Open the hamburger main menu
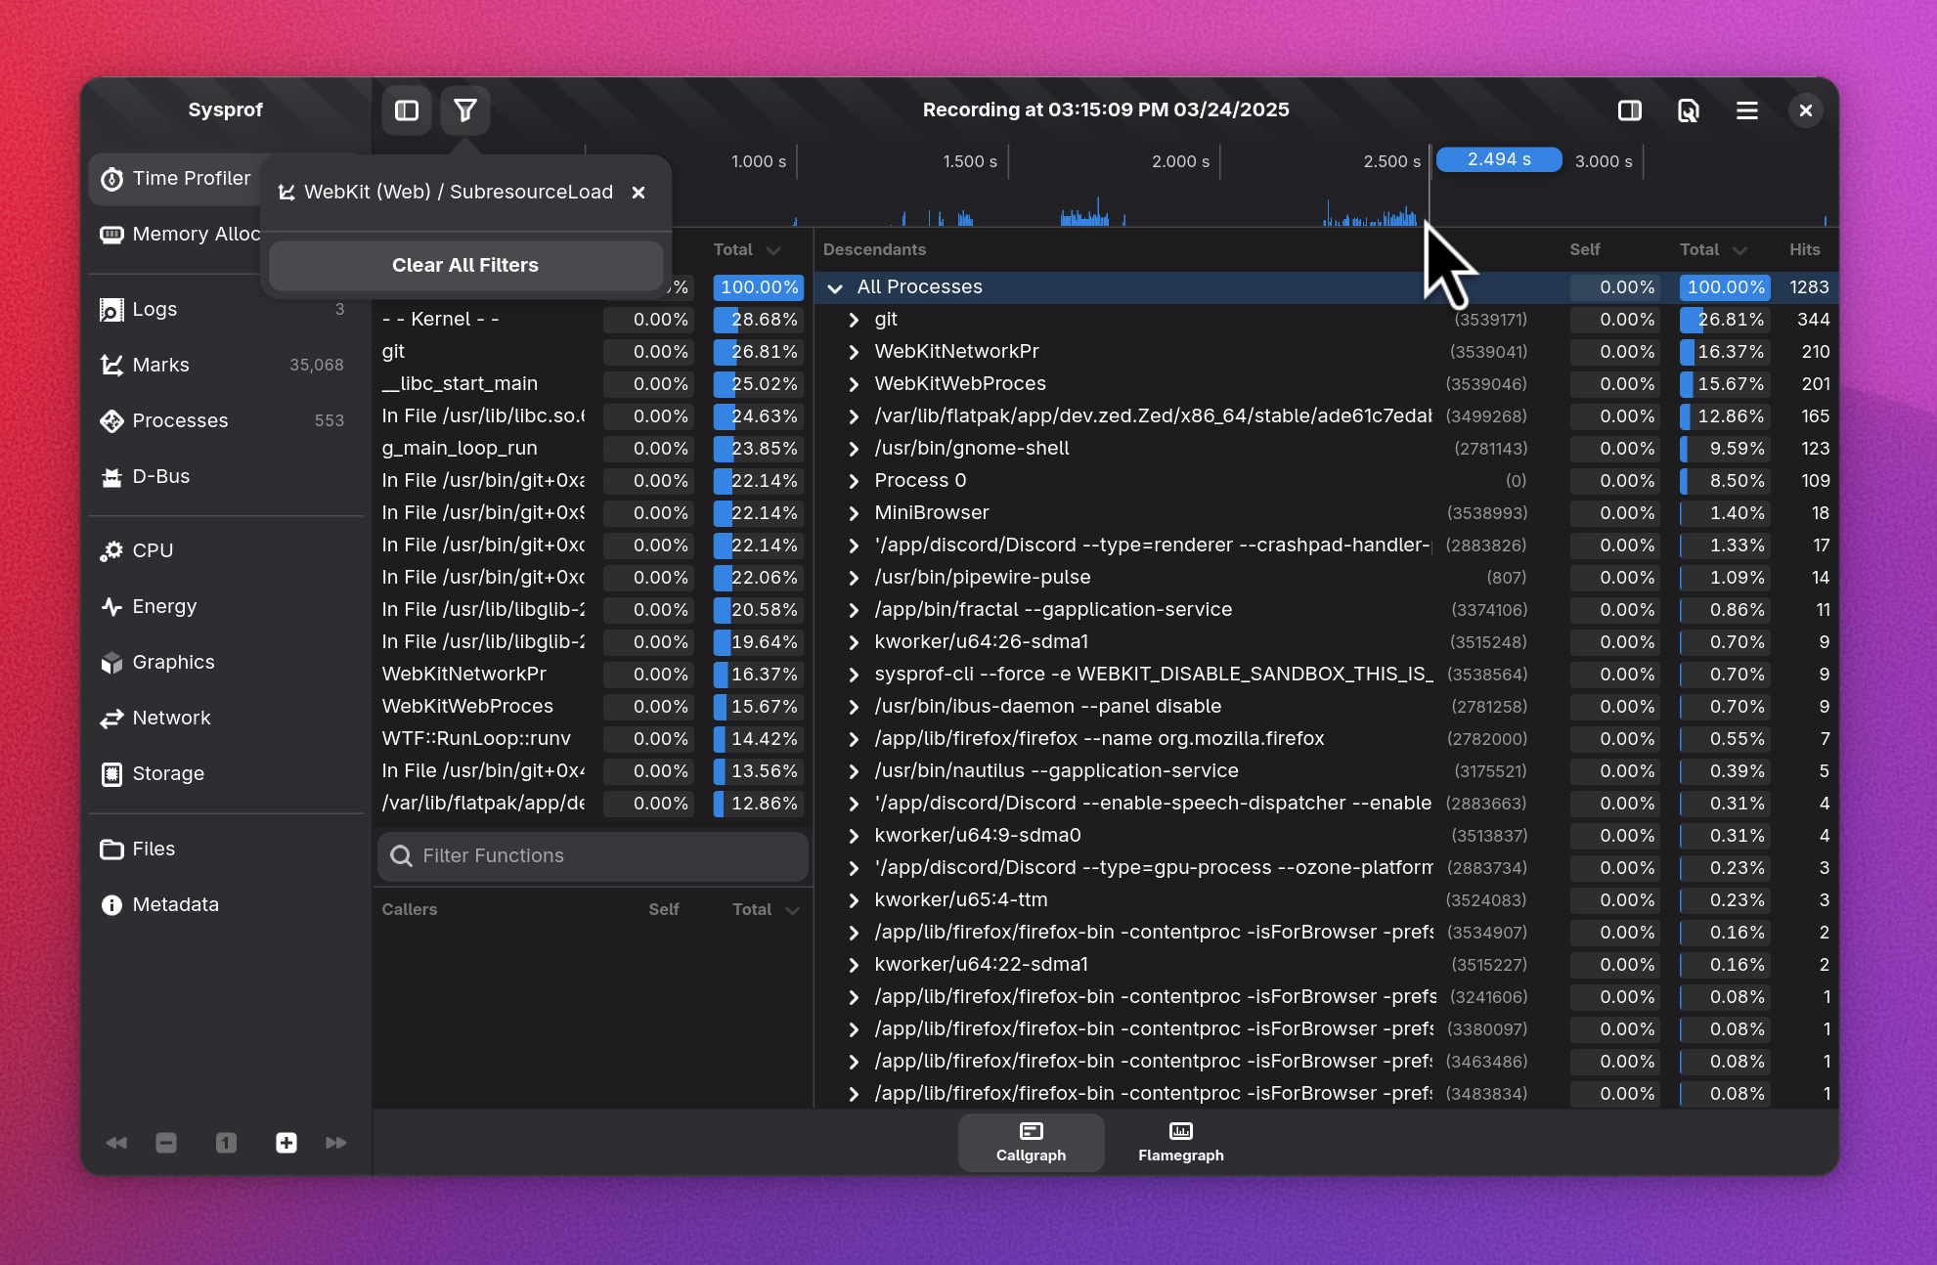 [1747, 110]
